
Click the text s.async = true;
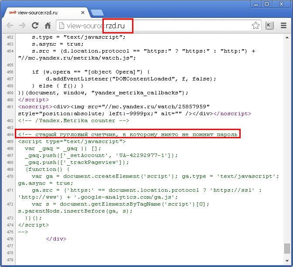coord(58,44)
